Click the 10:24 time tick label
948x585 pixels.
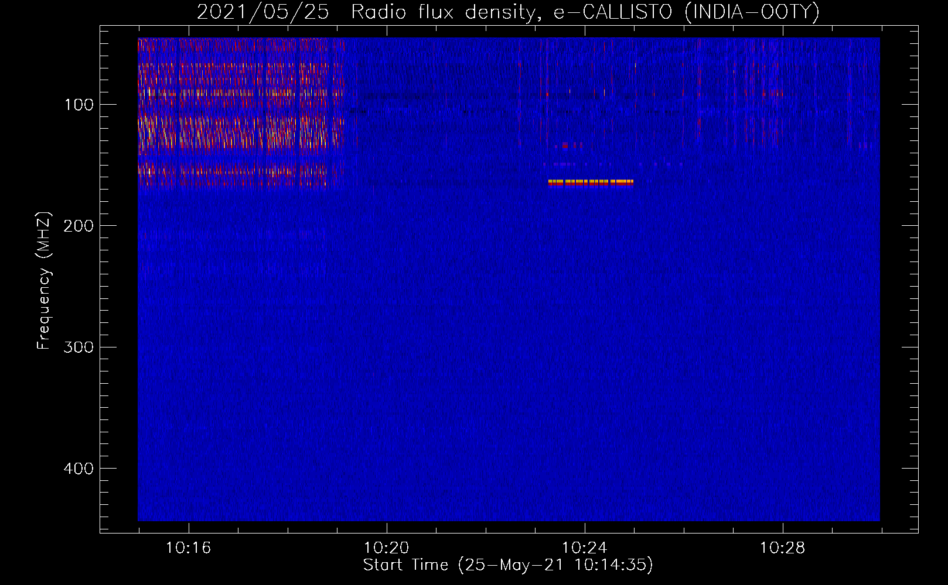point(584,548)
